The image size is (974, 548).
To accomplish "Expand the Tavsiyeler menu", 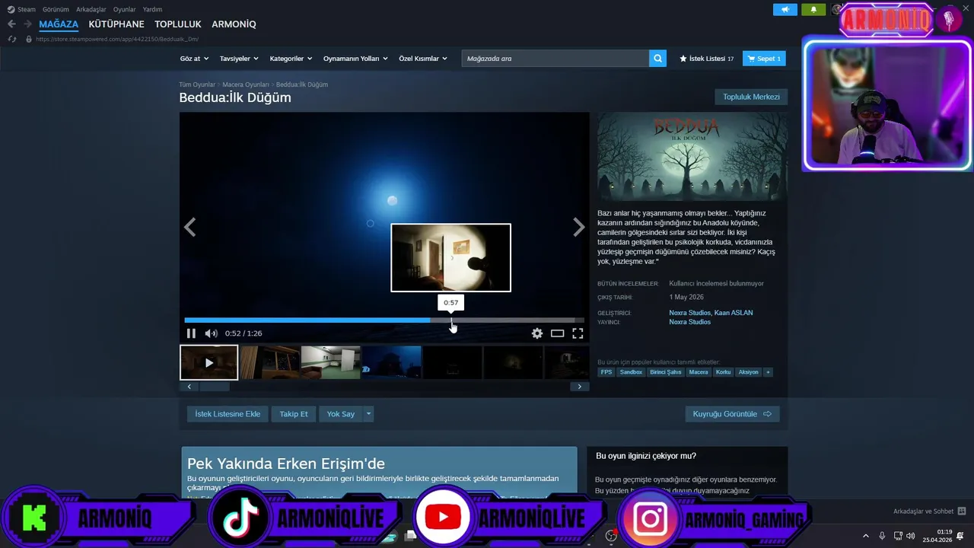I will (x=239, y=59).
